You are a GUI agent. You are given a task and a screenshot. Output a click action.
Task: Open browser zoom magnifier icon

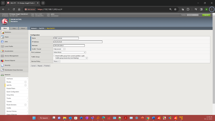171,9
